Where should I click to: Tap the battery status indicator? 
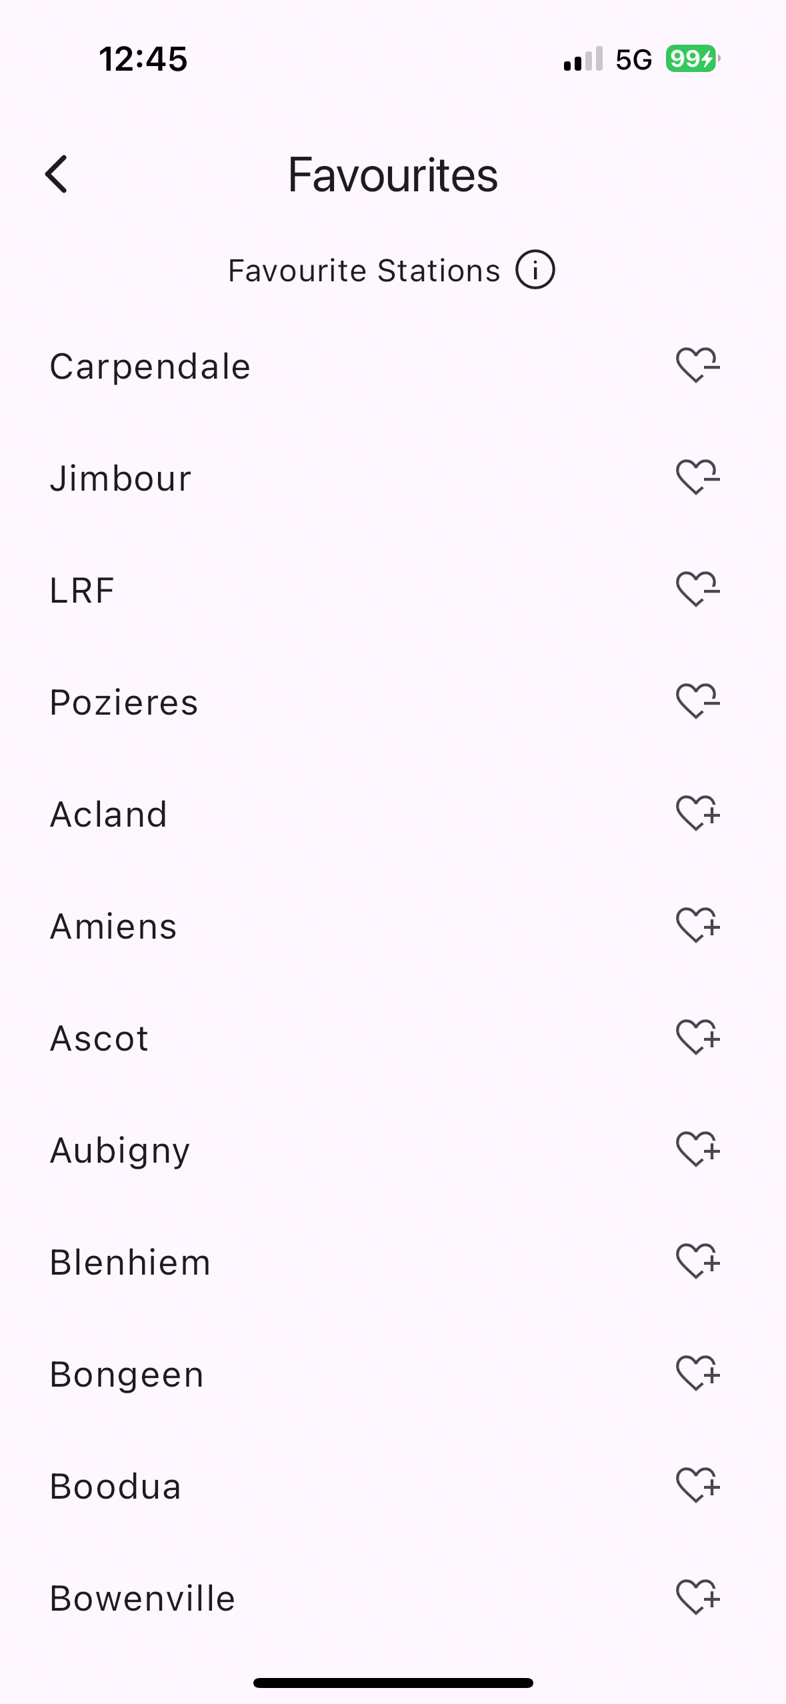(693, 59)
